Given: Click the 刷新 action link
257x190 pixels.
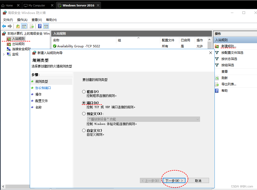Looking at the screenshot, I should tap(224, 78).
